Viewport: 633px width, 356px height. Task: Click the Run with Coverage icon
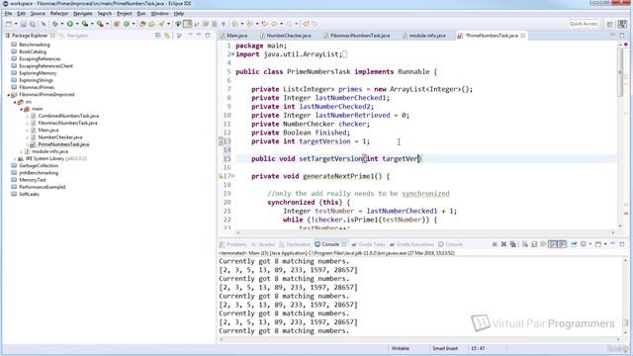click(85, 24)
